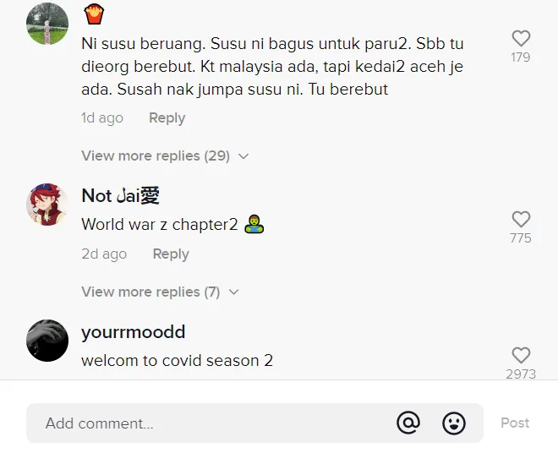Click the @ mention icon
This screenshot has height=453, width=558.
pyautogui.click(x=408, y=423)
